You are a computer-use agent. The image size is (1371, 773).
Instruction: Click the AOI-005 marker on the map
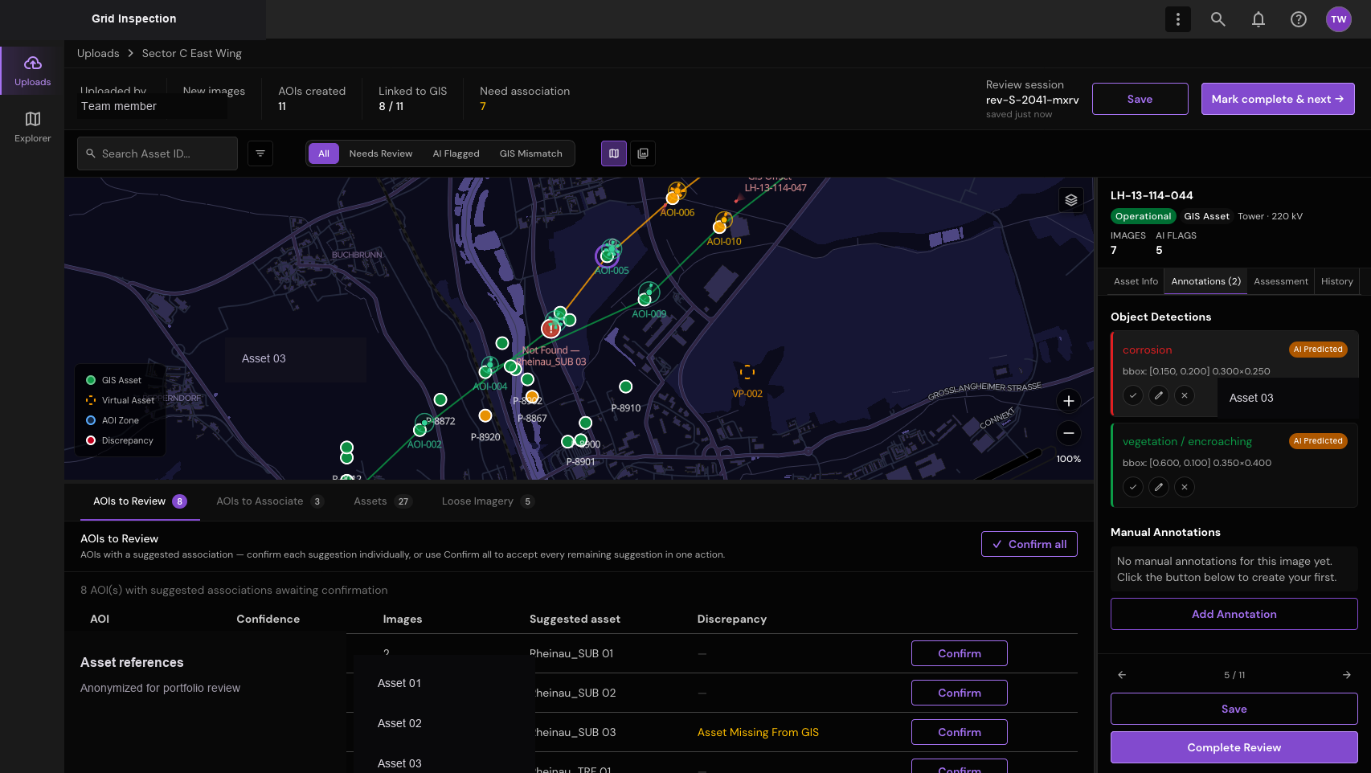point(608,255)
